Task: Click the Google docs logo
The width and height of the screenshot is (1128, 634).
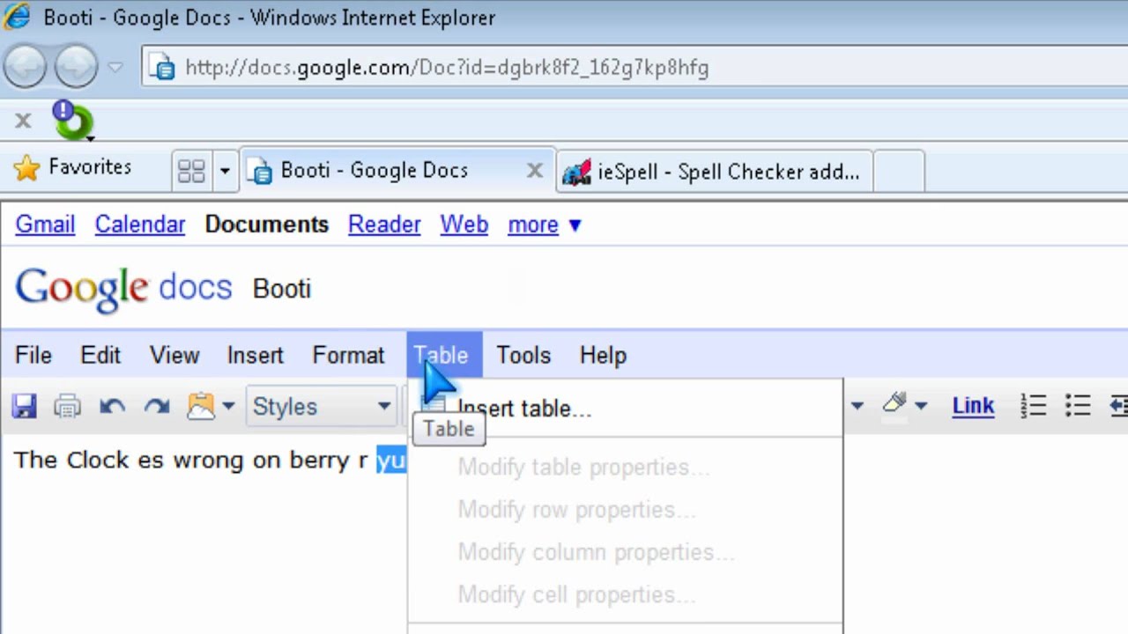Action: pos(123,288)
